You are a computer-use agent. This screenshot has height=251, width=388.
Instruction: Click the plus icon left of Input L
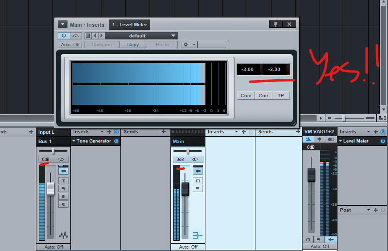31,132
